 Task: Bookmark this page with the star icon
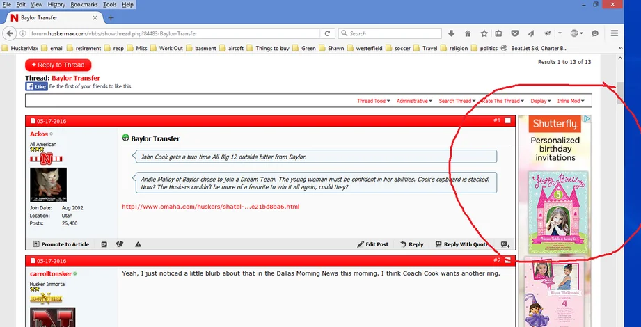click(x=484, y=33)
